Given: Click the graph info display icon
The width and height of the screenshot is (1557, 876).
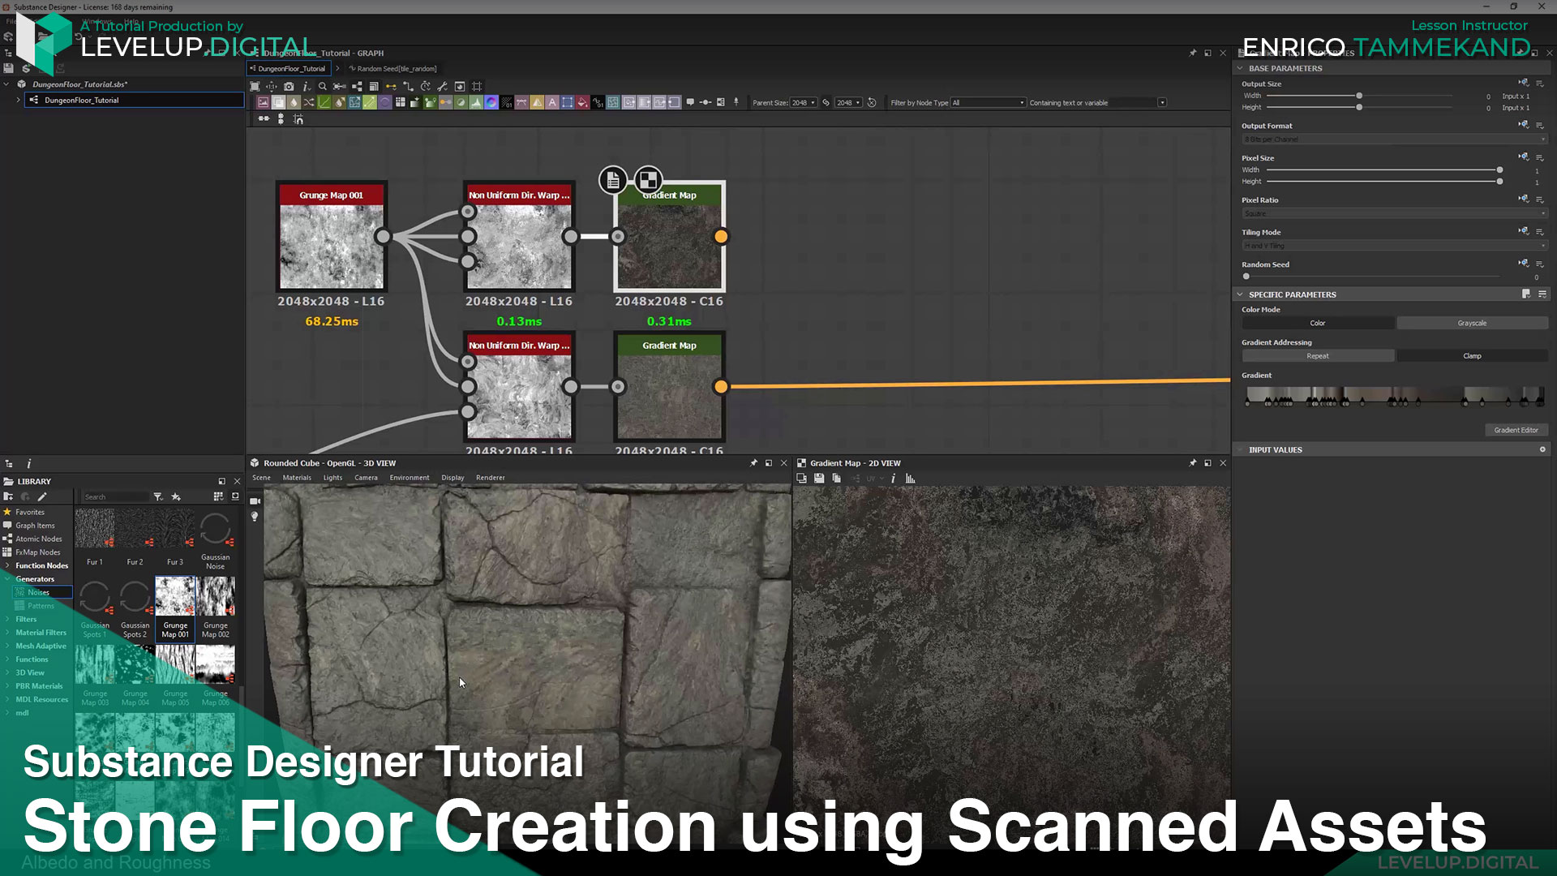Looking at the screenshot, I should click(306, 87).
